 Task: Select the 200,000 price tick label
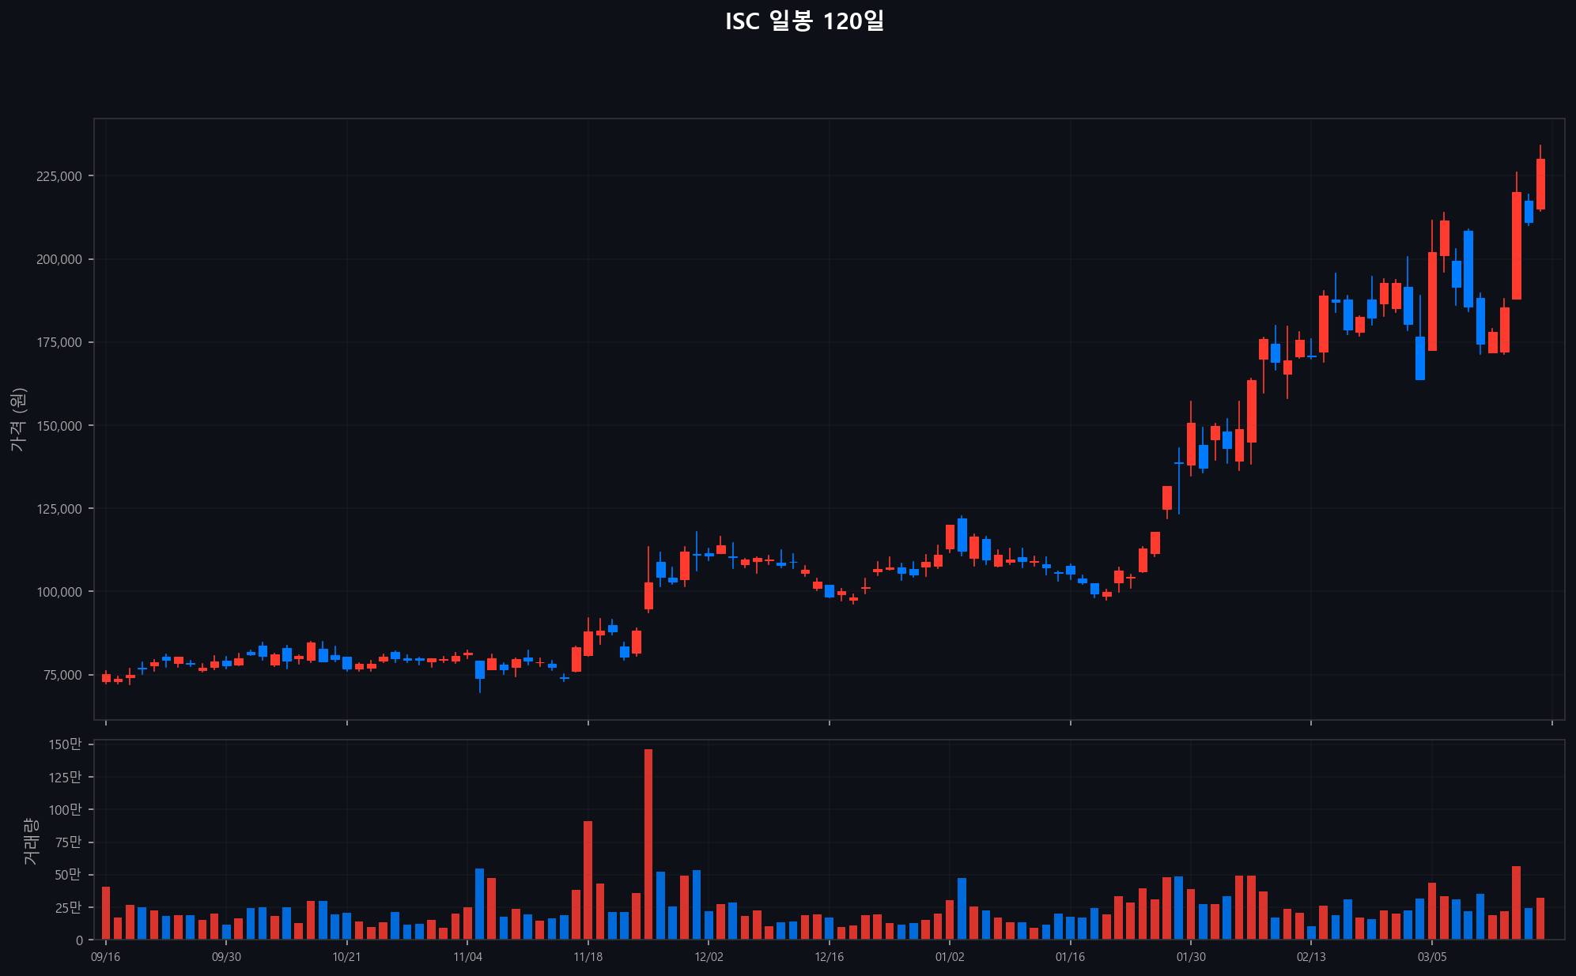[x=59, y=259]
